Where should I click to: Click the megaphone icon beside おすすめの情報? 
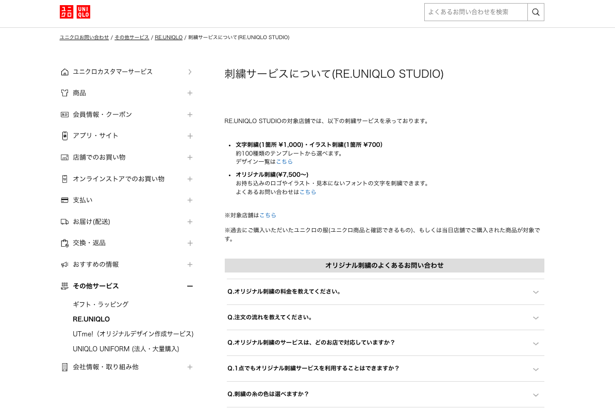point(64,264)
